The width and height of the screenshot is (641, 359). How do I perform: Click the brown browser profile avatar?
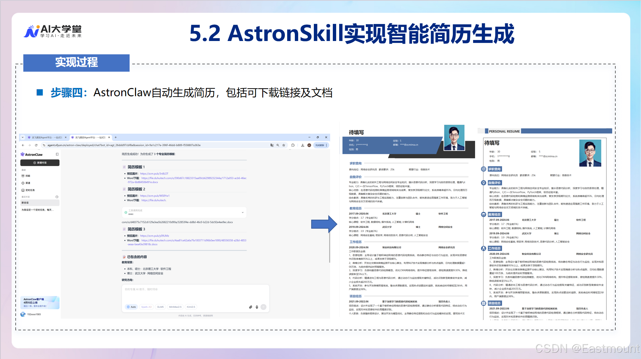coord(309,145)
